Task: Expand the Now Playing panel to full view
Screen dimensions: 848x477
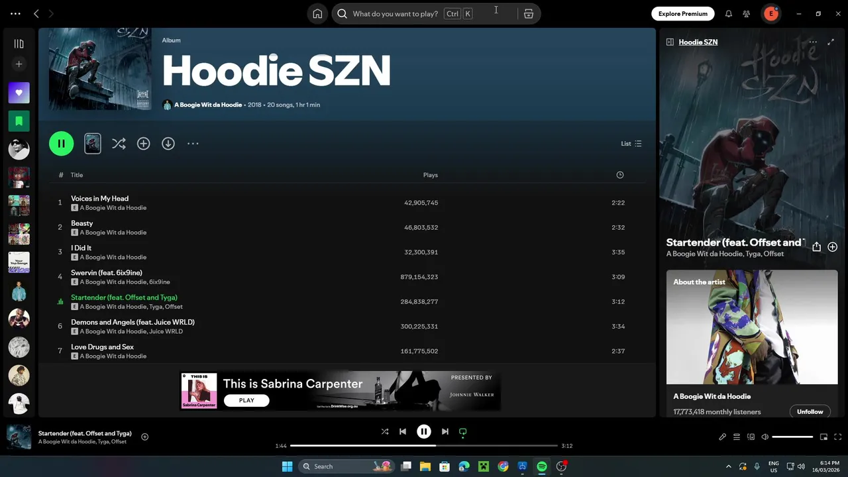Action: pos(831,42)
